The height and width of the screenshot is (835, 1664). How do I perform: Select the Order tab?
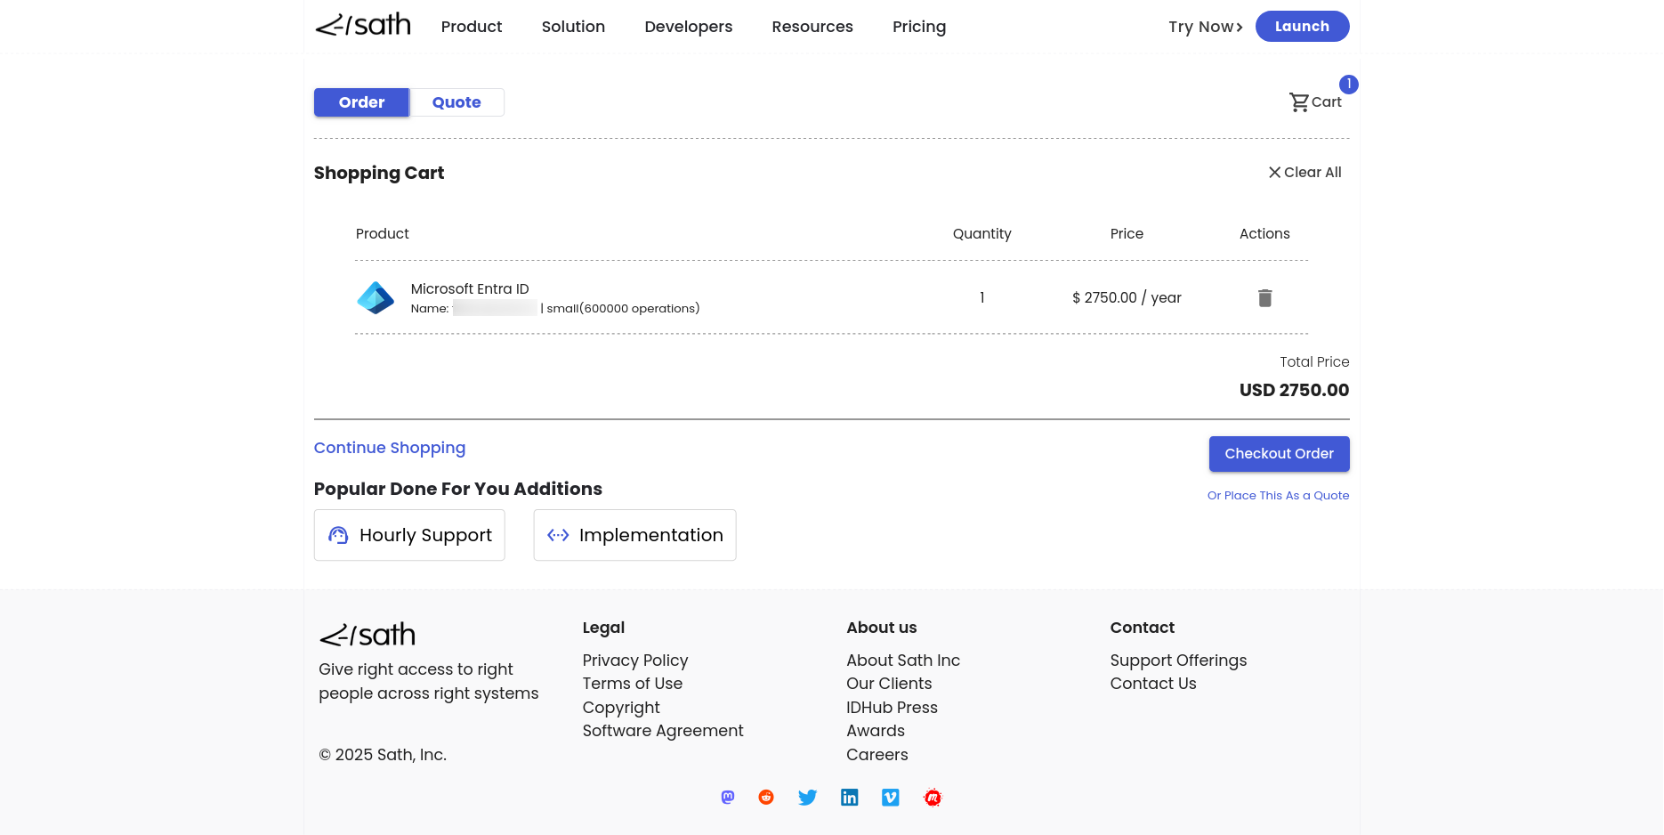pyautogui.click(x=361, y=102)
